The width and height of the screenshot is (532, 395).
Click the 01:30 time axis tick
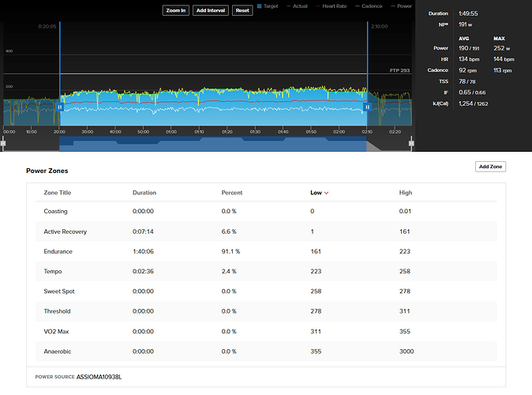click(x=255, y=132)
